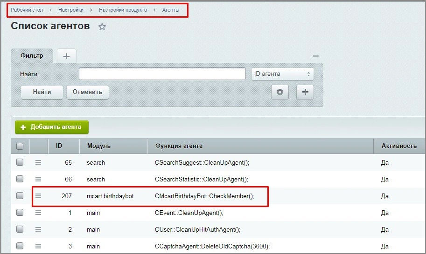The image size is (426, 254).
Task: Add filter field via plus button
Action: (305, 92)
